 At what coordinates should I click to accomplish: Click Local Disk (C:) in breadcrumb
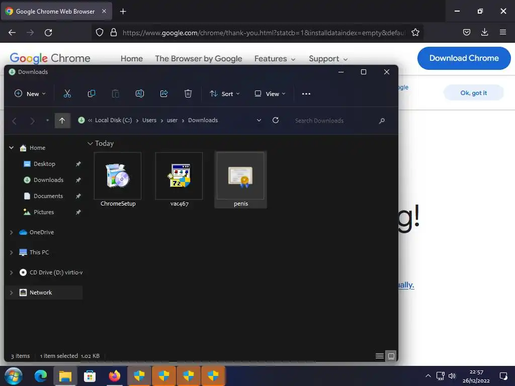(x=113, y=120)
